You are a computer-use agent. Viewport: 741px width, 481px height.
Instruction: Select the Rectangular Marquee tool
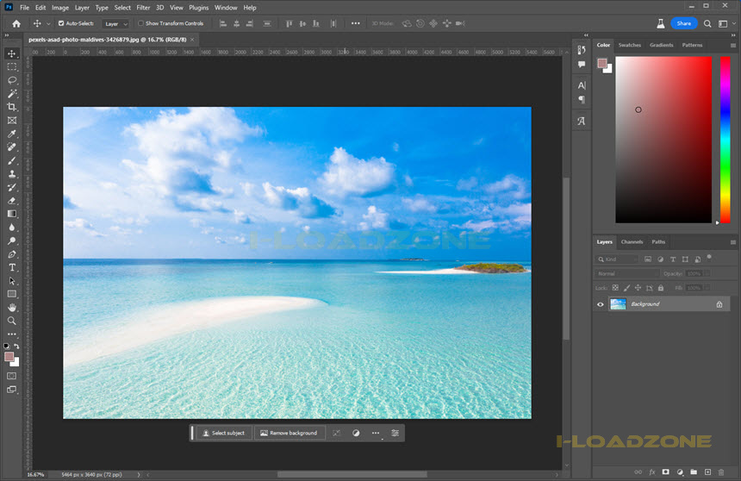[12, 66]
